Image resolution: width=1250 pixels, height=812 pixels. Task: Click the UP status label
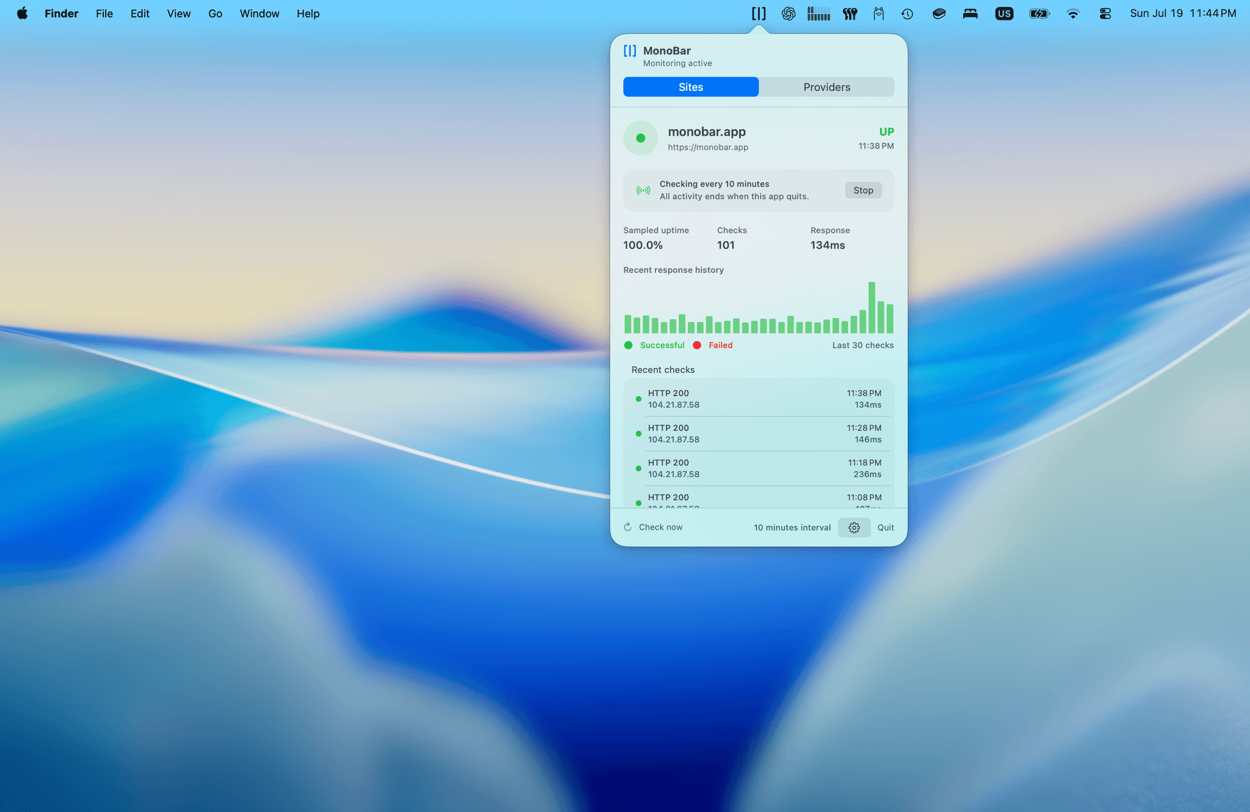pos(886,131)
